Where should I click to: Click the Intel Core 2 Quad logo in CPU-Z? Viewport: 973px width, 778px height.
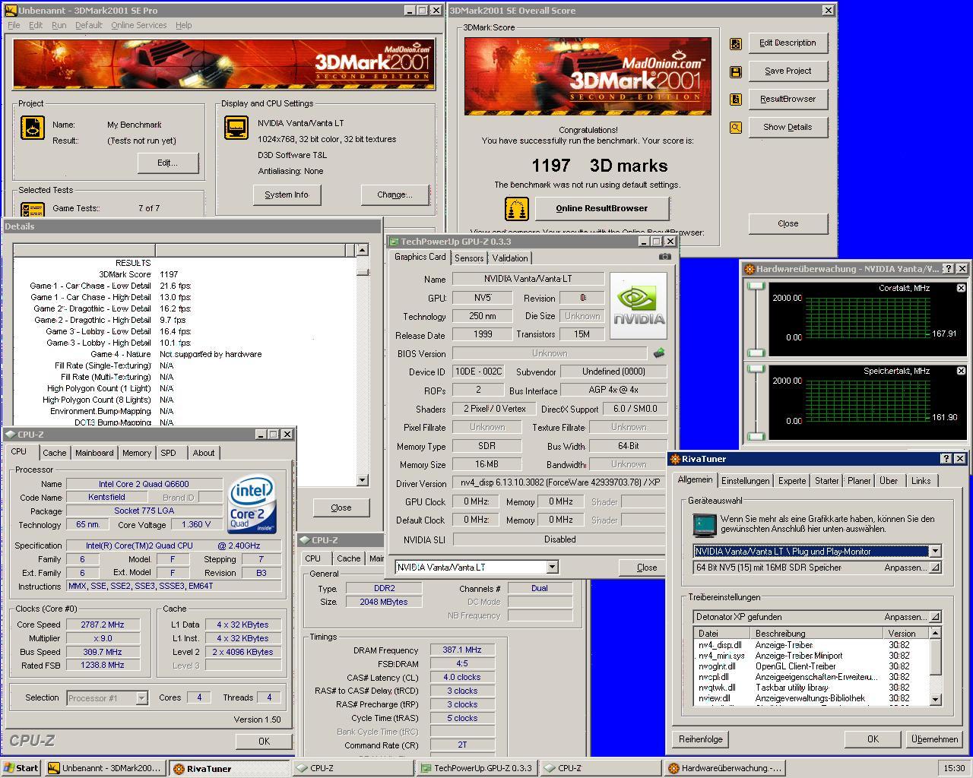[252, 503]
